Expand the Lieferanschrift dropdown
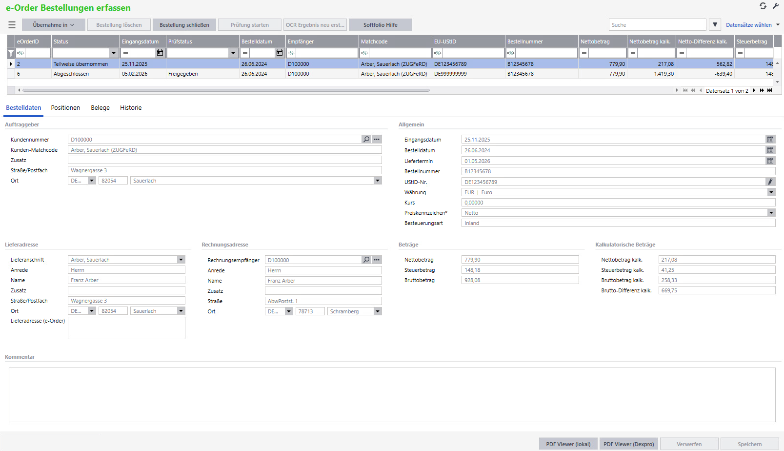Screen dimensions: 784x451 181,260
